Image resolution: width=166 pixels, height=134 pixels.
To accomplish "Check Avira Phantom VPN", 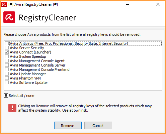I will coord(7,78).
